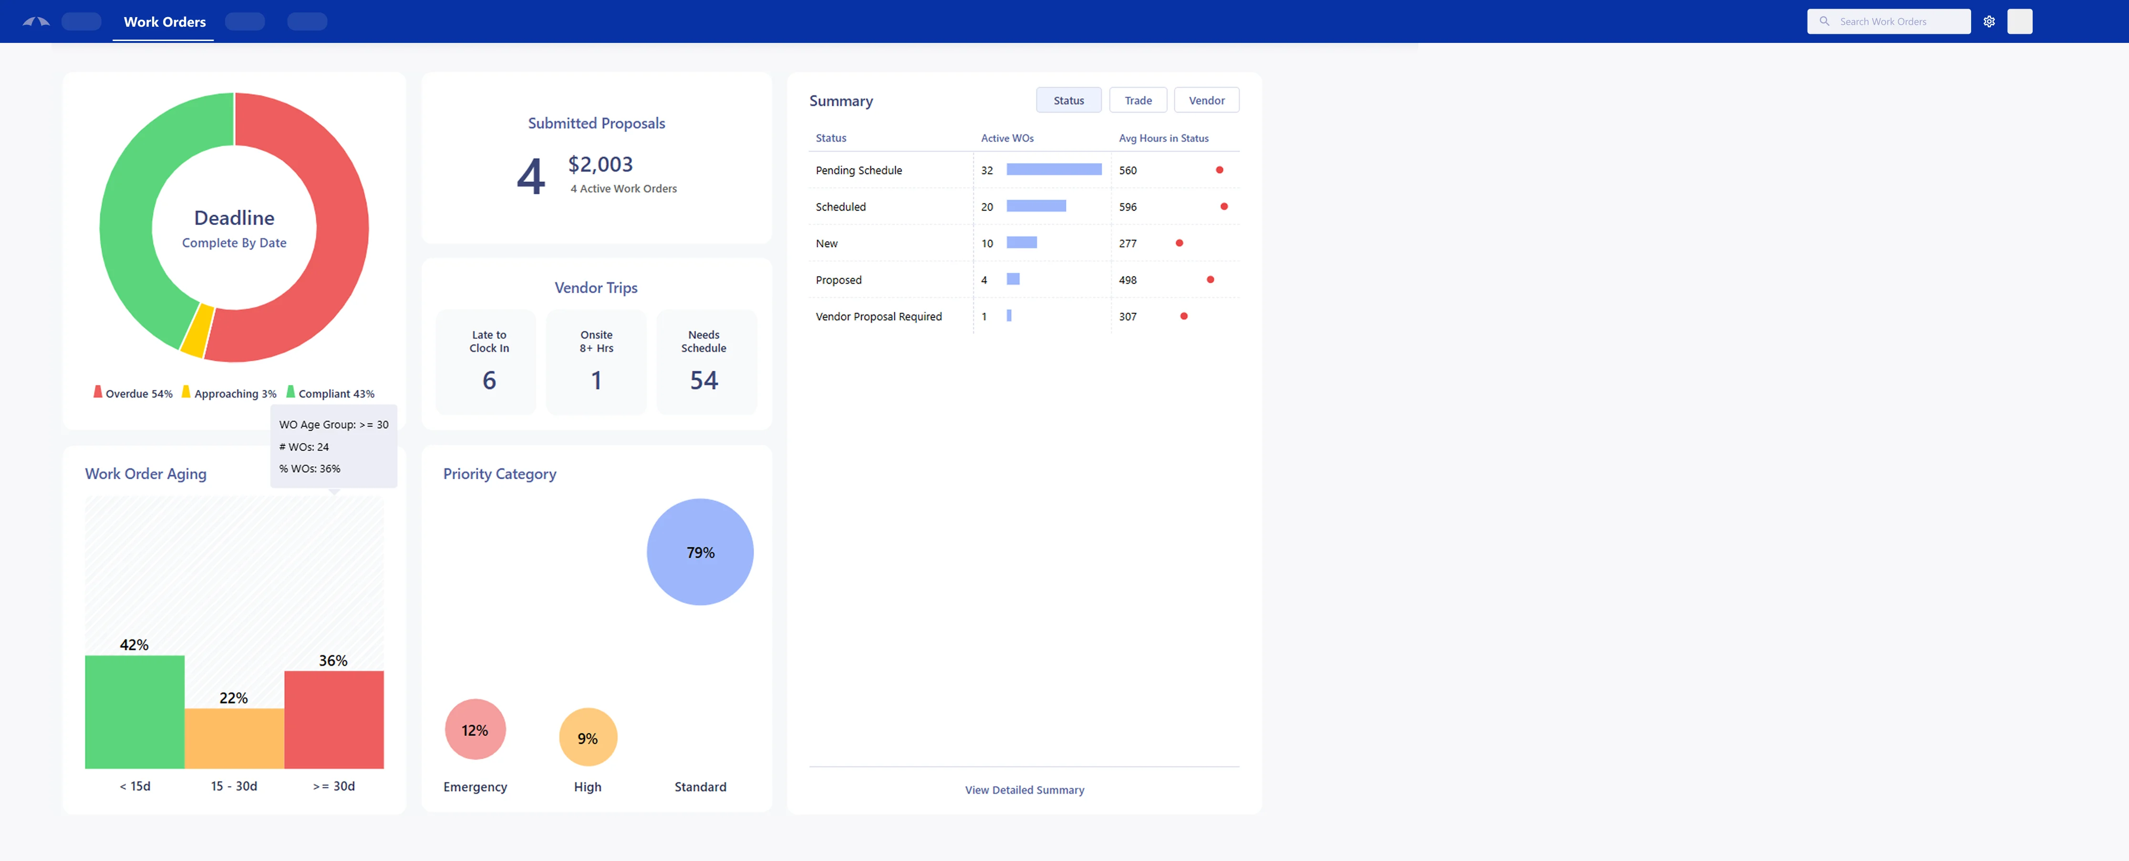Click the red dot beside 498 hours

point(1211,279)
